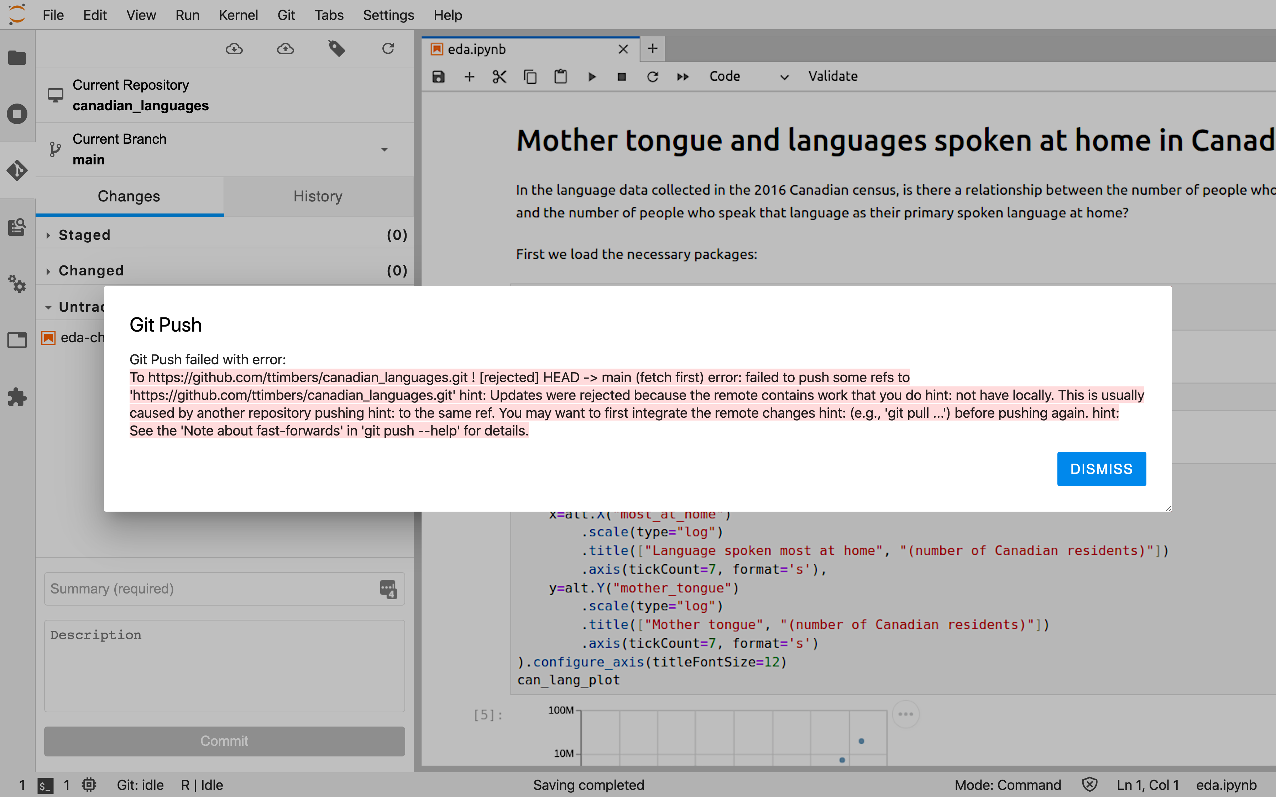Open the Settings menu

(388, 15)
